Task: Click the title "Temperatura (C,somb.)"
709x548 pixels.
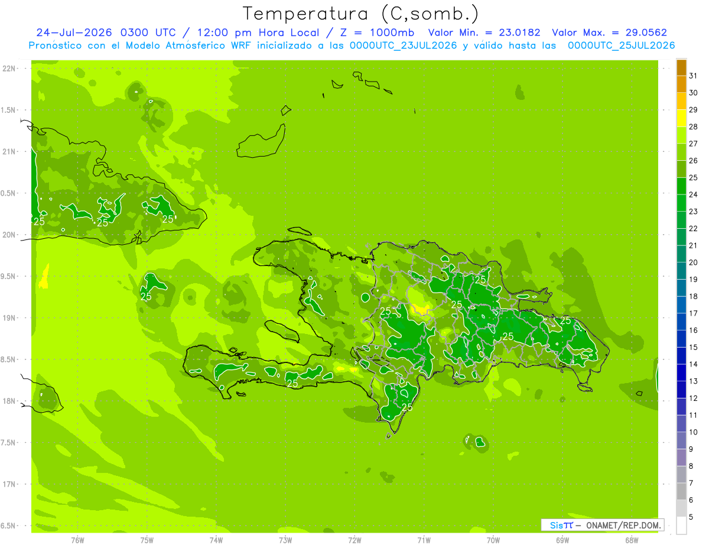Action: click(x=361, y=13)
